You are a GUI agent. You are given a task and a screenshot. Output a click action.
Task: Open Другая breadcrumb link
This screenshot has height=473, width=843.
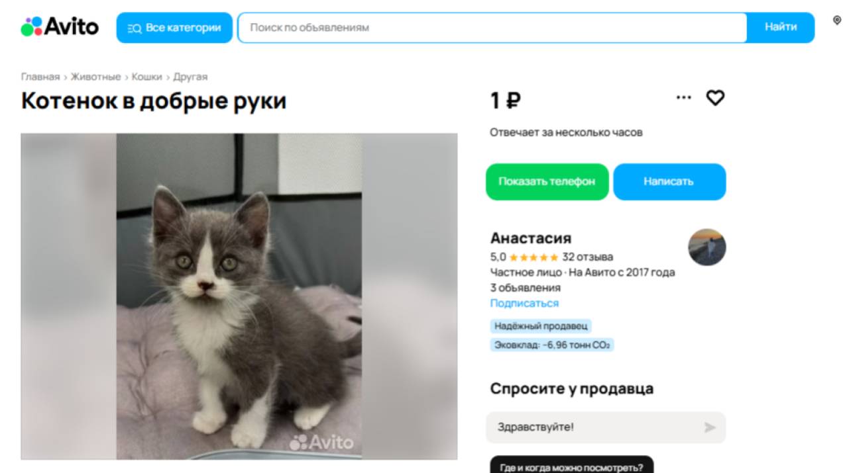tap(191, 77)
